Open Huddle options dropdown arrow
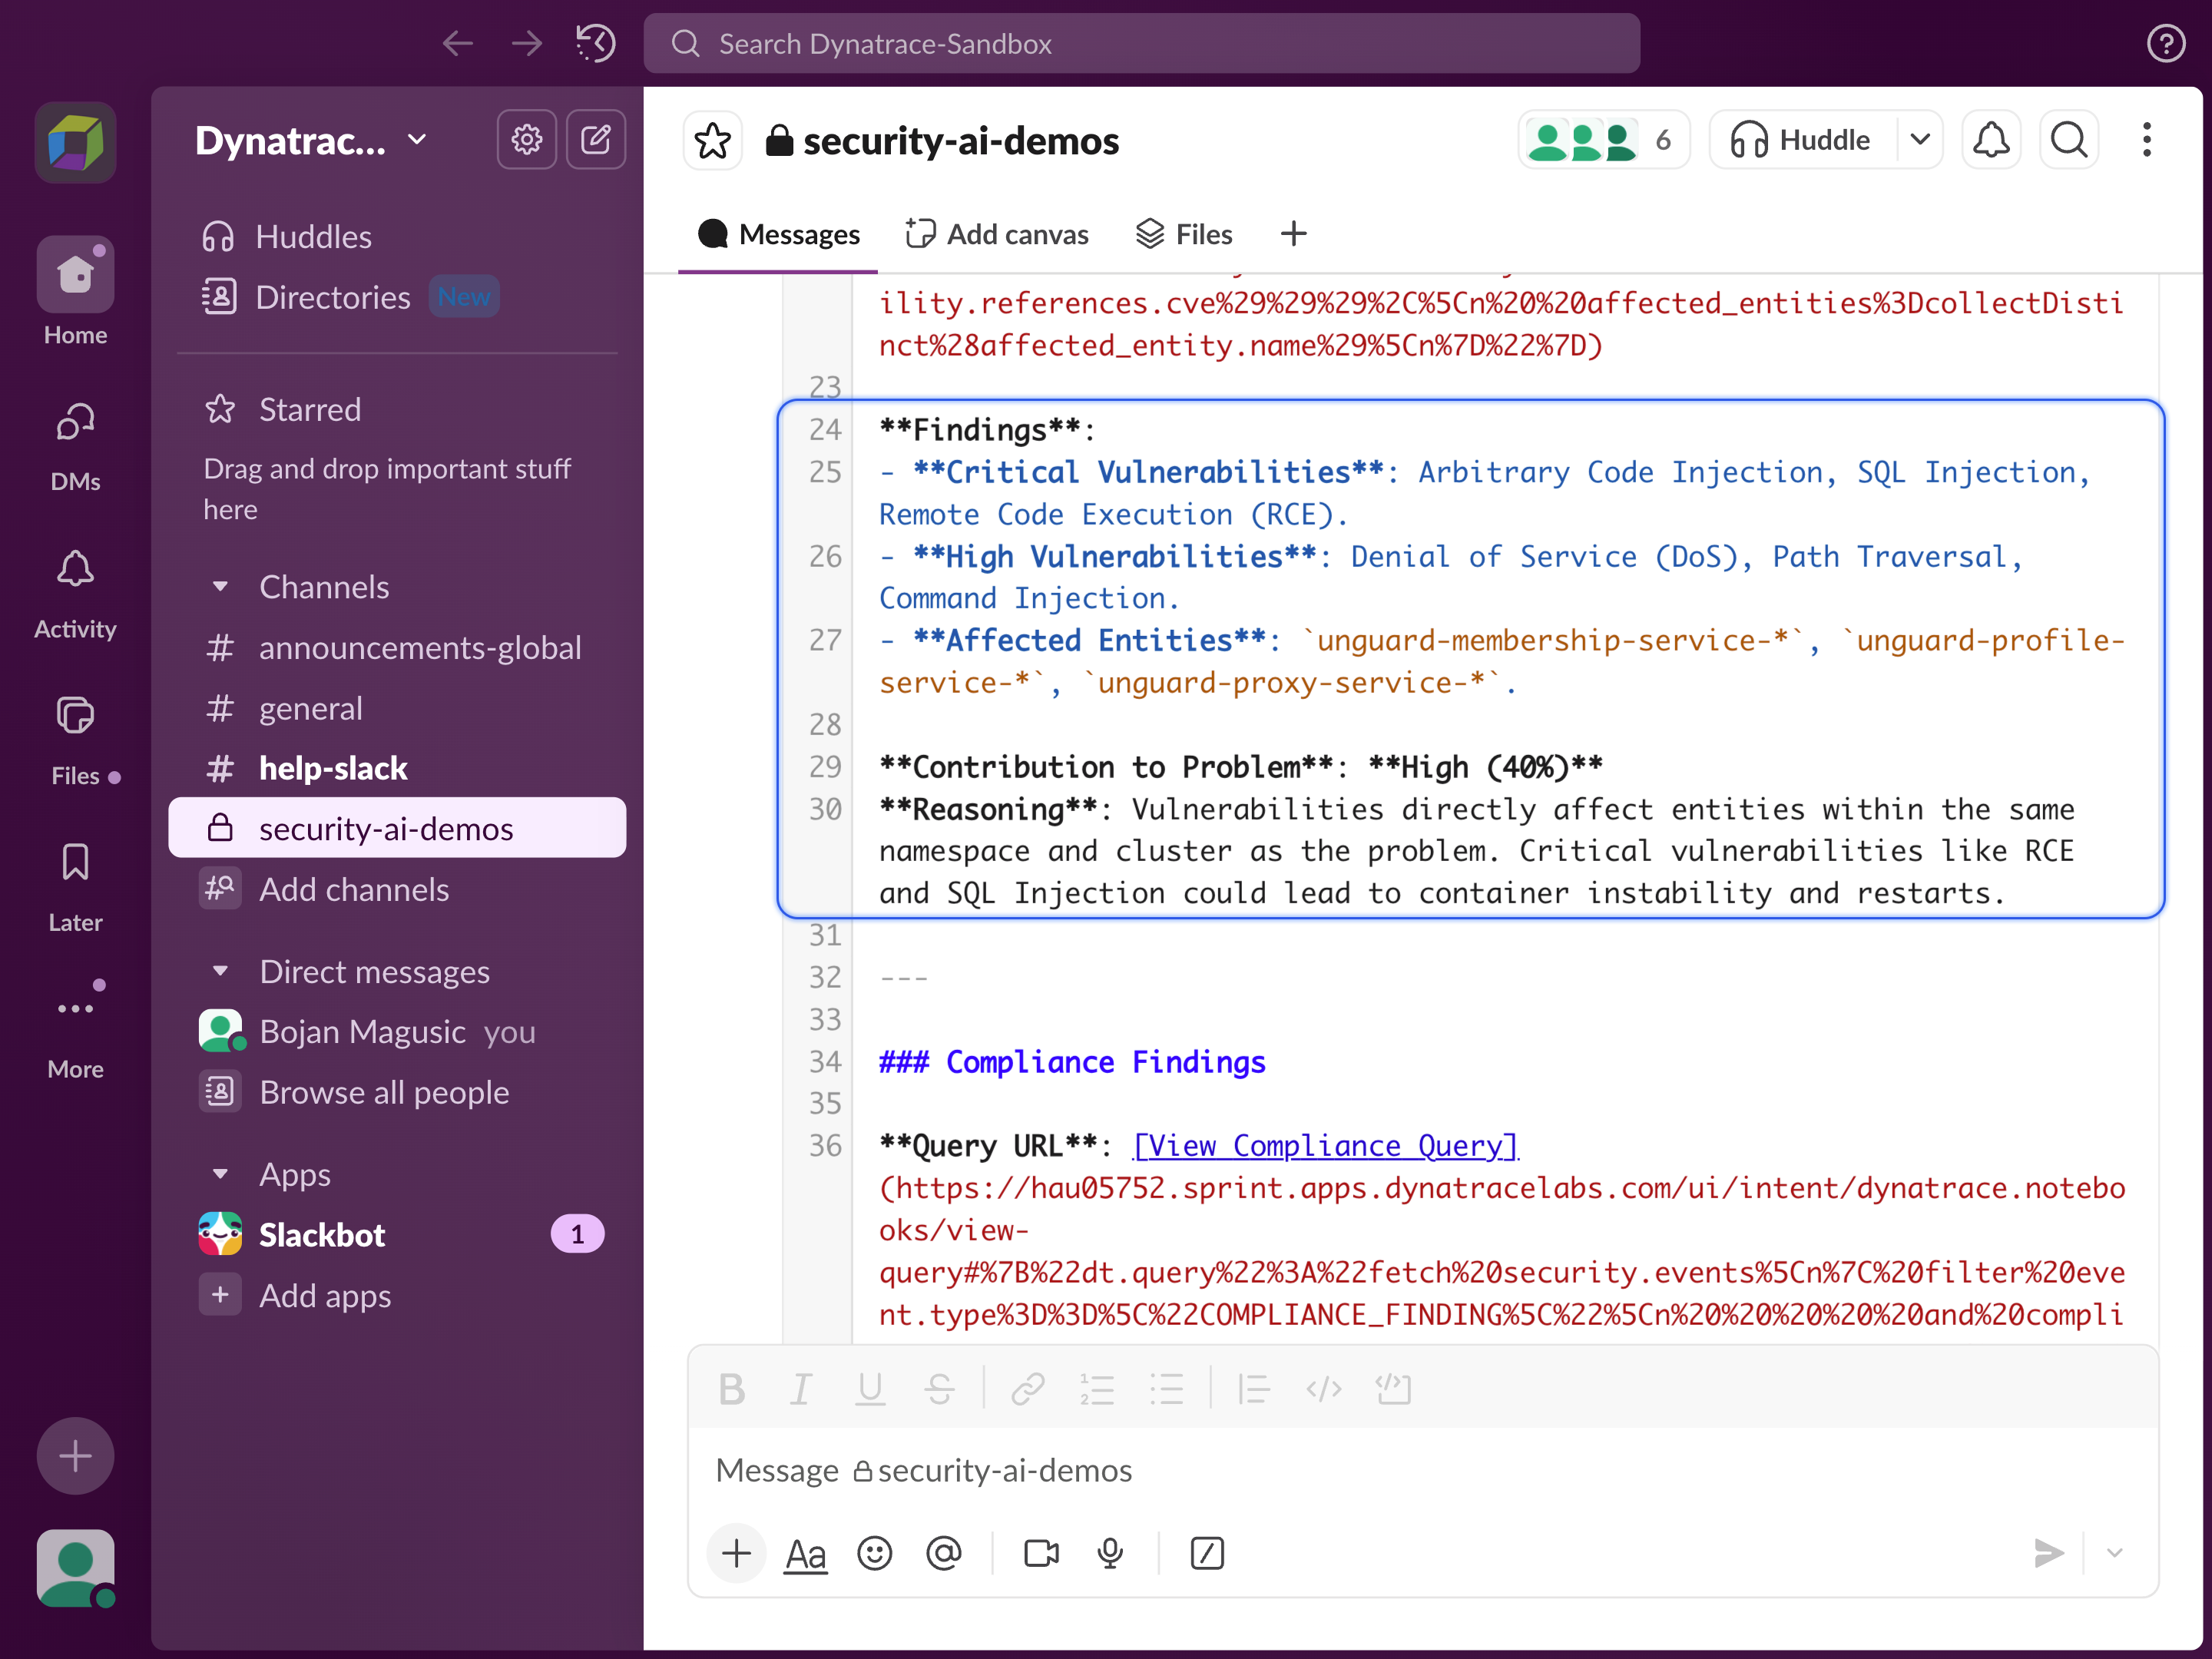 coord(1919,140)
